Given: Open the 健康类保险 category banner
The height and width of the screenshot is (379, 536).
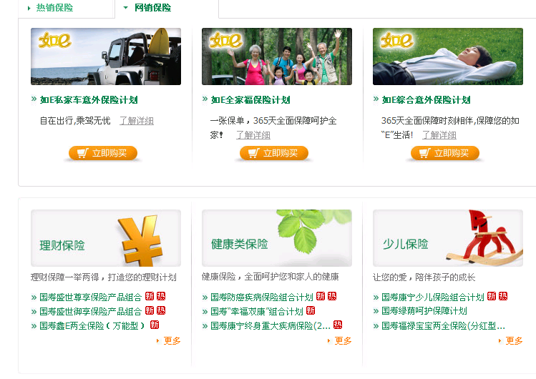Looking at the screenshot, I should click(277, 238).
